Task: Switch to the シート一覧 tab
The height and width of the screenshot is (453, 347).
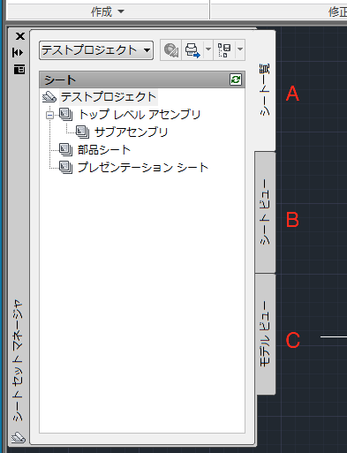Action: tap(264, 90)
